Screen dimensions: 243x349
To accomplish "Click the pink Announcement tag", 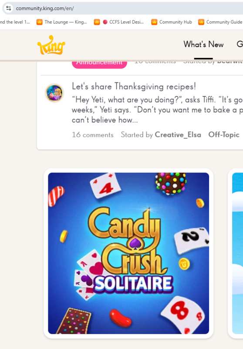I will (x=99, y=64).
